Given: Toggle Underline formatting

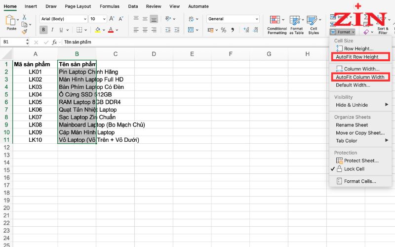Looking at the screenshot, I should coord(61,30).
